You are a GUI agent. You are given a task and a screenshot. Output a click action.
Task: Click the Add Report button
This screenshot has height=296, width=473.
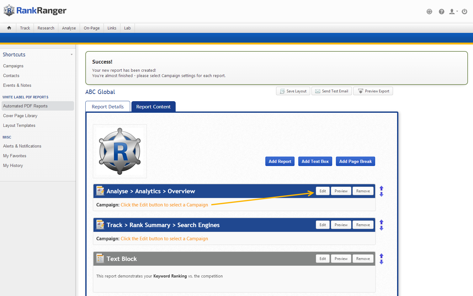pyautogui.click(x=280, y=161)
